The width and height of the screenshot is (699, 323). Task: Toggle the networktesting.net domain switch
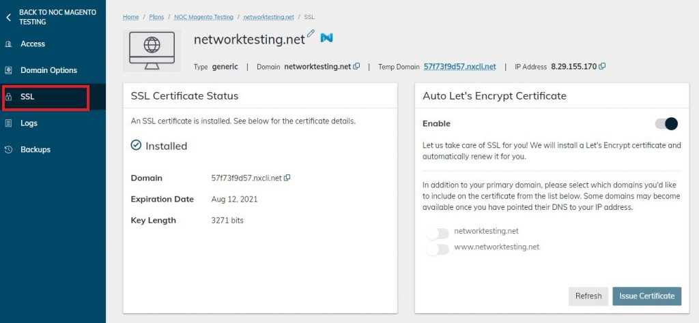tap(437, 234)
